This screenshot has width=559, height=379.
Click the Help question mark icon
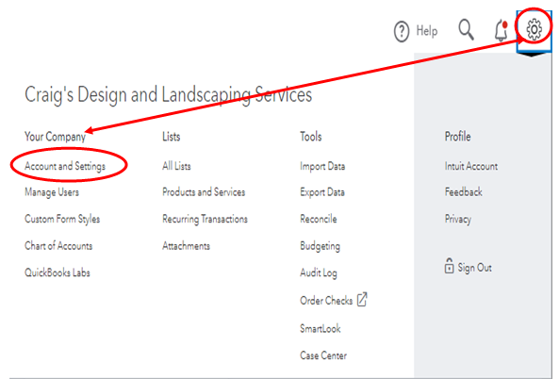402,31
